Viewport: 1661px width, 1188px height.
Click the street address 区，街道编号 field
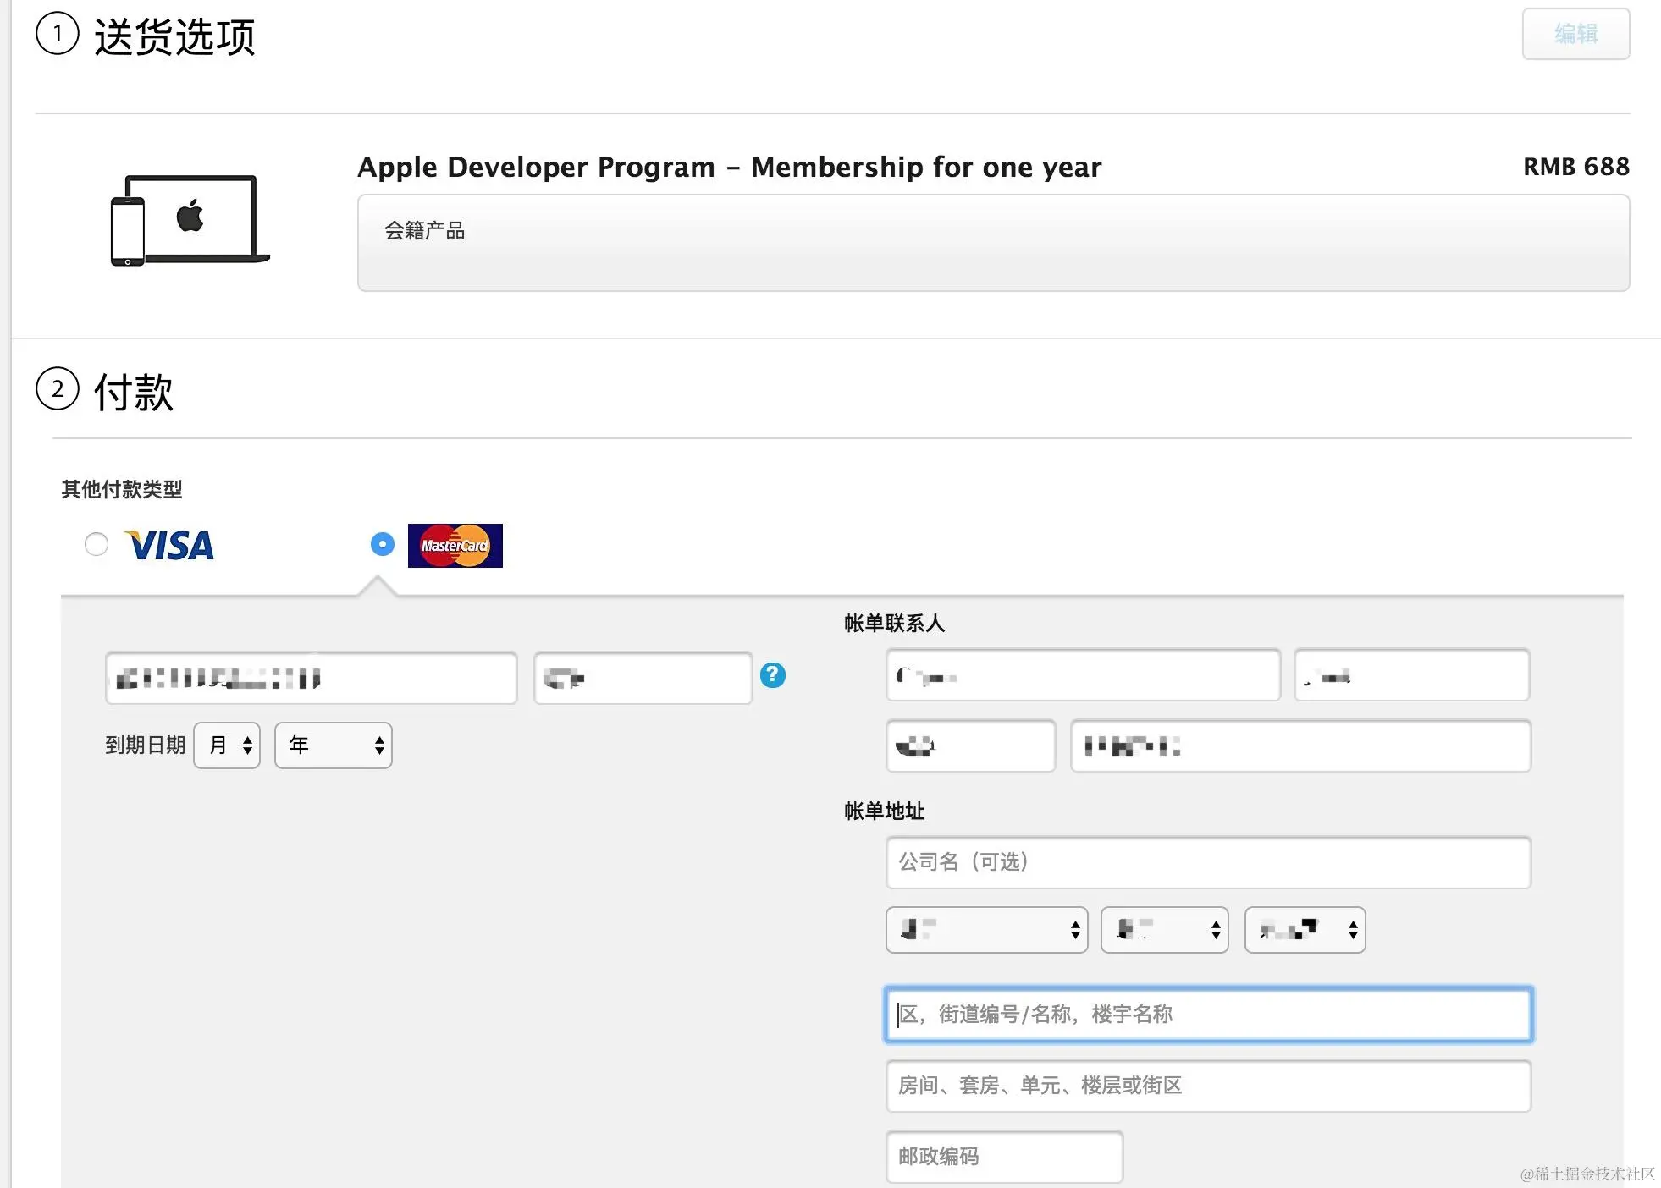coord(1208,1014)
